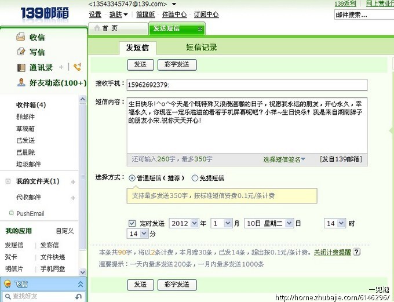Screen dimensions: 394x302
Task: Collapse the 飞信 panel with double chevron
Action: [81, 284]
